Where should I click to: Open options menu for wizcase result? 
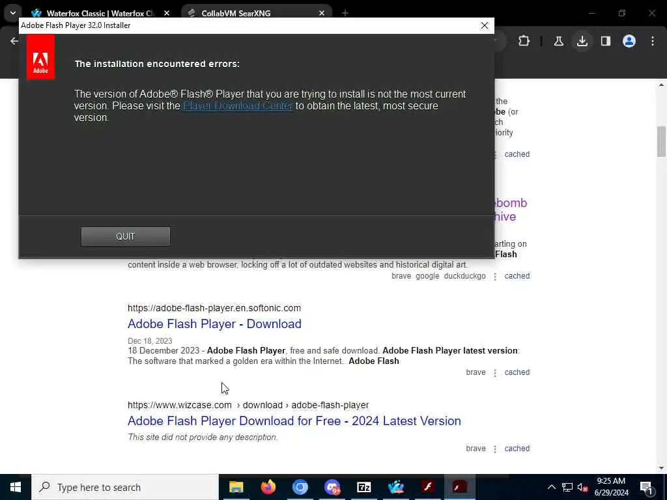[x=495, y=449]
